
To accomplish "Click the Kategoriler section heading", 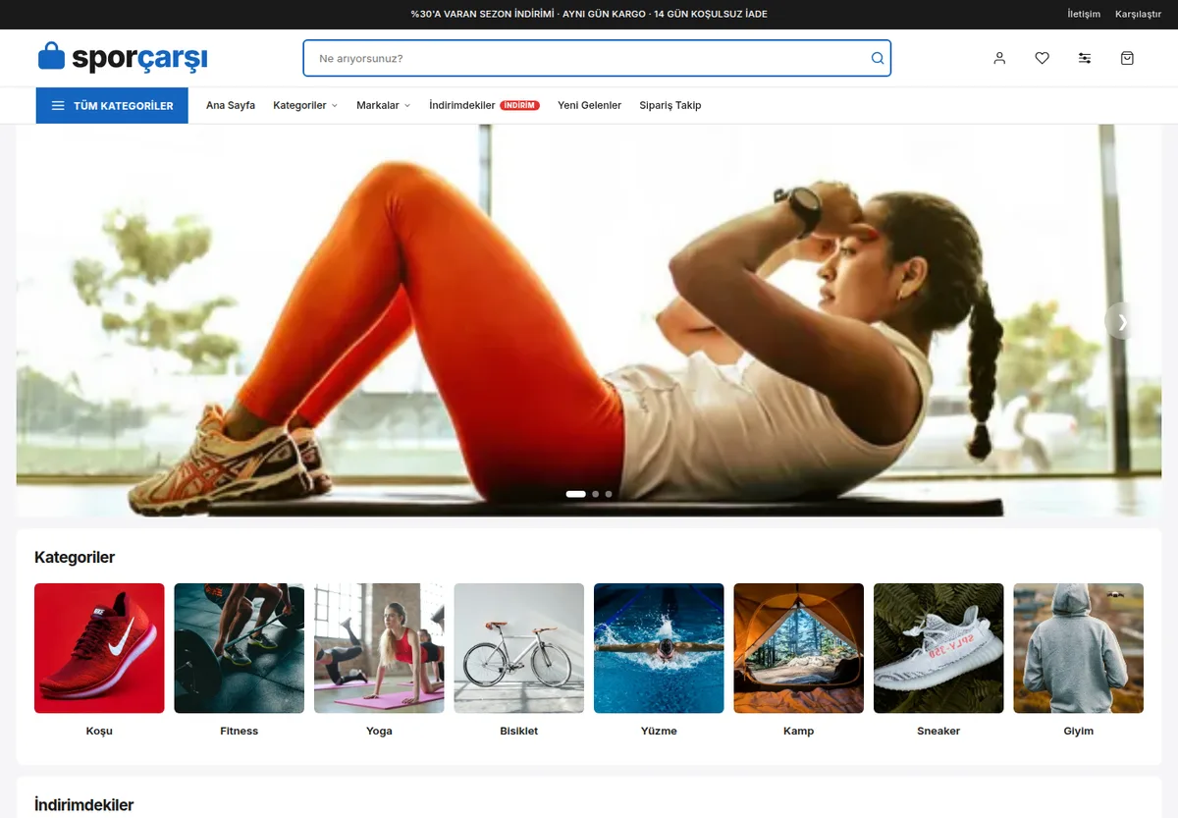I will [x=75, y=558].
